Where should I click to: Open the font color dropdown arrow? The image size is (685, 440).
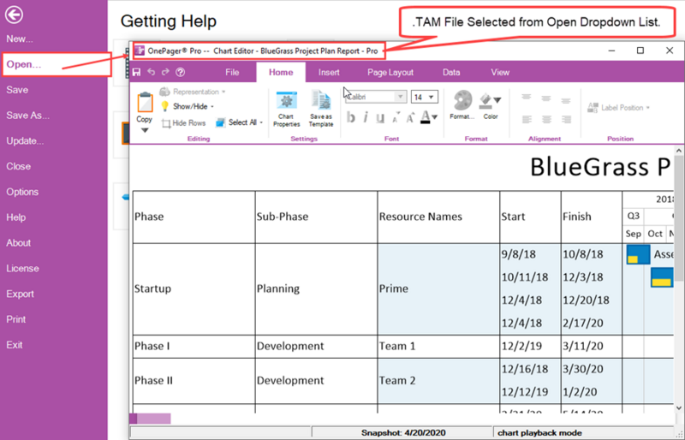tap(435, 117)
